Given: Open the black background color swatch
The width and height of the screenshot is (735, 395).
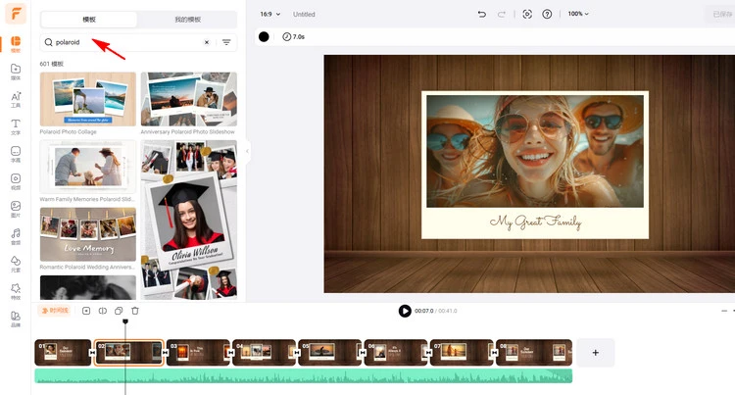Looking at the screenshot, I should [264, 36].
